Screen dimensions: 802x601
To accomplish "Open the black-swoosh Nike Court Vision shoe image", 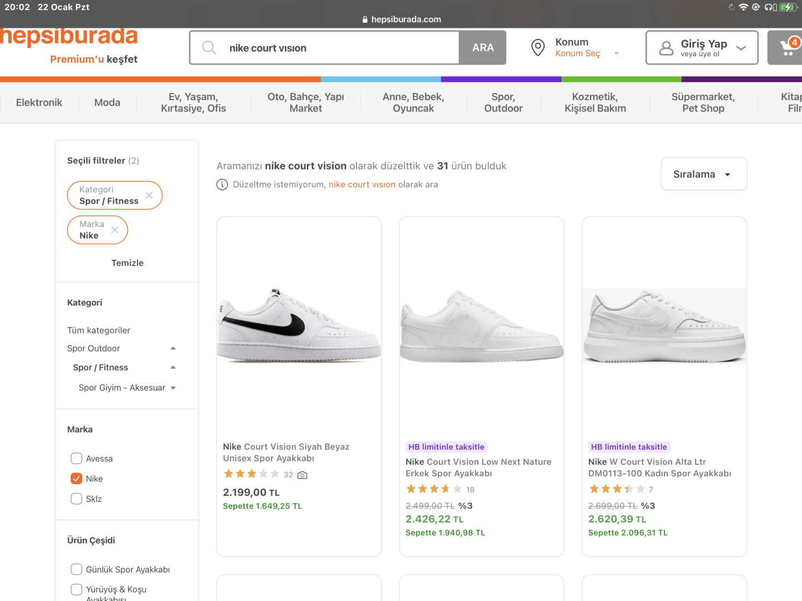I will [299, 326].
